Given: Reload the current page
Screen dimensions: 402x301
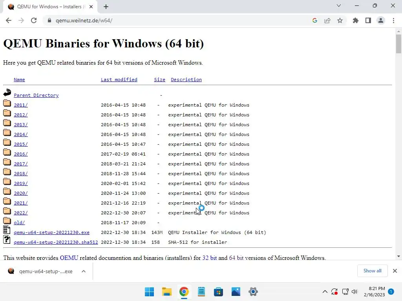Looking at the screenshot, I should [34, 20].
